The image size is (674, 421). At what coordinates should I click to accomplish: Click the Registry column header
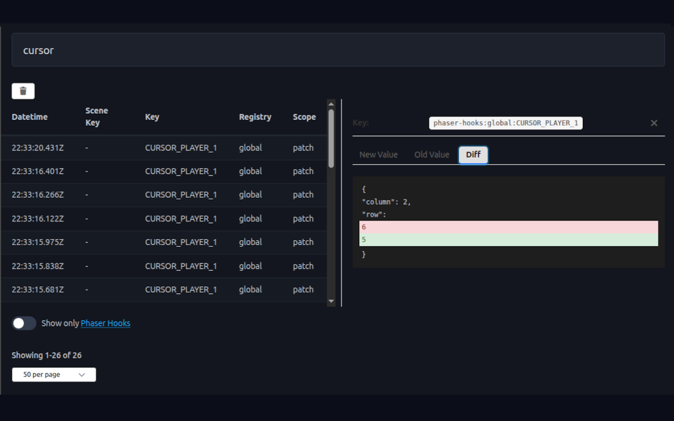pos(255,117)
